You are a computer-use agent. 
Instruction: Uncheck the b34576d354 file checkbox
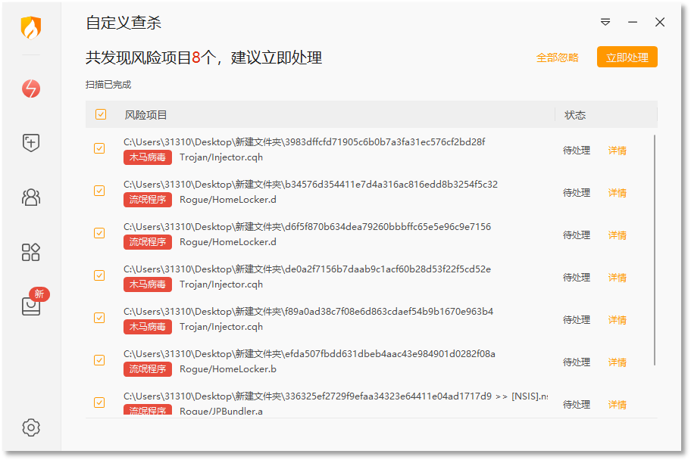pos(99,191)
